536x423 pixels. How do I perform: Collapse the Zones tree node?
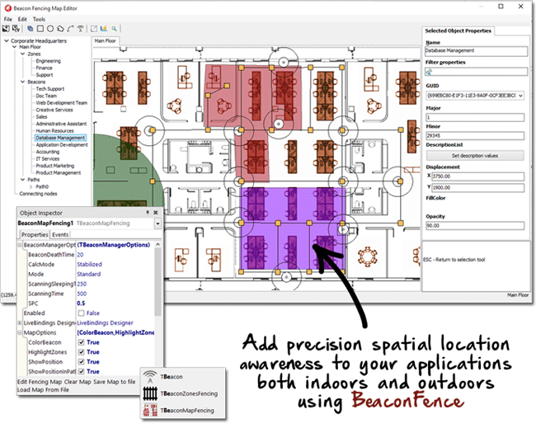click(22, 54)
